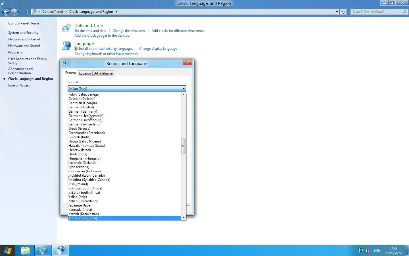Image resolution: width=409 pixels, height=256 pixels.
Task: Open the Date and Time calendar icon
Action: pyautogui.click(x=67, y=28)
